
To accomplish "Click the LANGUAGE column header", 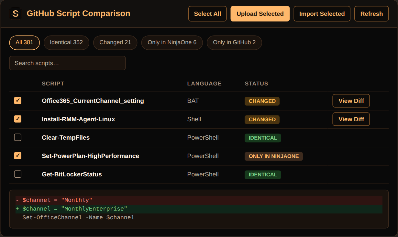I will (205, 84).
